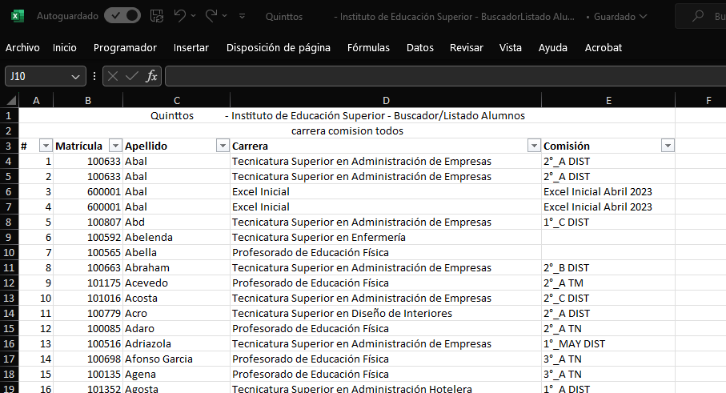Image resolution: width=726 pixels, height=393 pixels.
Task: Click 'Tecnicatura Superior en Enfermería' cell
Action: pos(386,237)
